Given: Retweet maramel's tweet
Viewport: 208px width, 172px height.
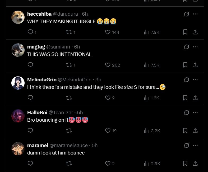Looking at the screenshot, I should click(x=69, y=164).
